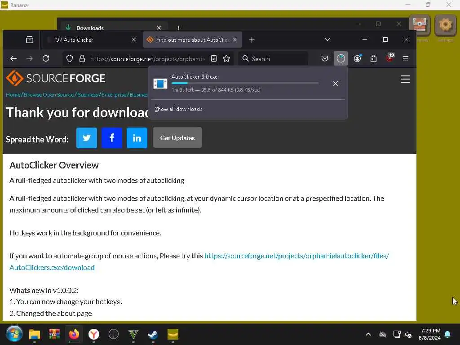This screenshot has width=460, height=345.
Task: Open the Browse Open Source breadcrumb
Action: pos(49,95)
